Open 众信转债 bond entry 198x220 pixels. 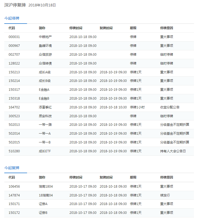[45, 63]
